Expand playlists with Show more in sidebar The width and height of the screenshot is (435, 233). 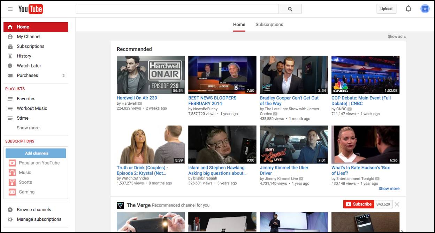[28, 128]
